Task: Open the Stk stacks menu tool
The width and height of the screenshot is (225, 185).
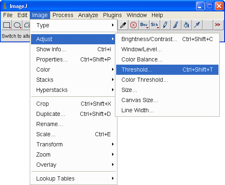Action: click(155, 25)
